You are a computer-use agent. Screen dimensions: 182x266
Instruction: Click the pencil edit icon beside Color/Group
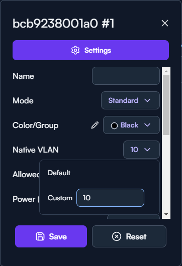[95, 125]
